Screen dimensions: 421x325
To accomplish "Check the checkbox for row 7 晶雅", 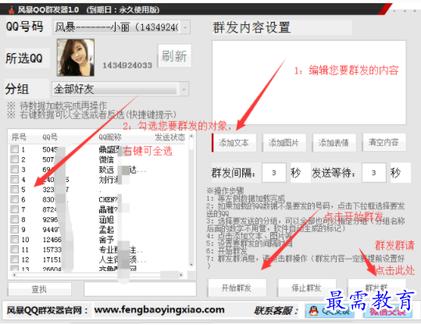I will click(14, 209).
